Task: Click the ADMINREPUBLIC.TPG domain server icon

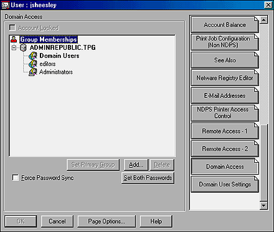Action: coord(23,47)
